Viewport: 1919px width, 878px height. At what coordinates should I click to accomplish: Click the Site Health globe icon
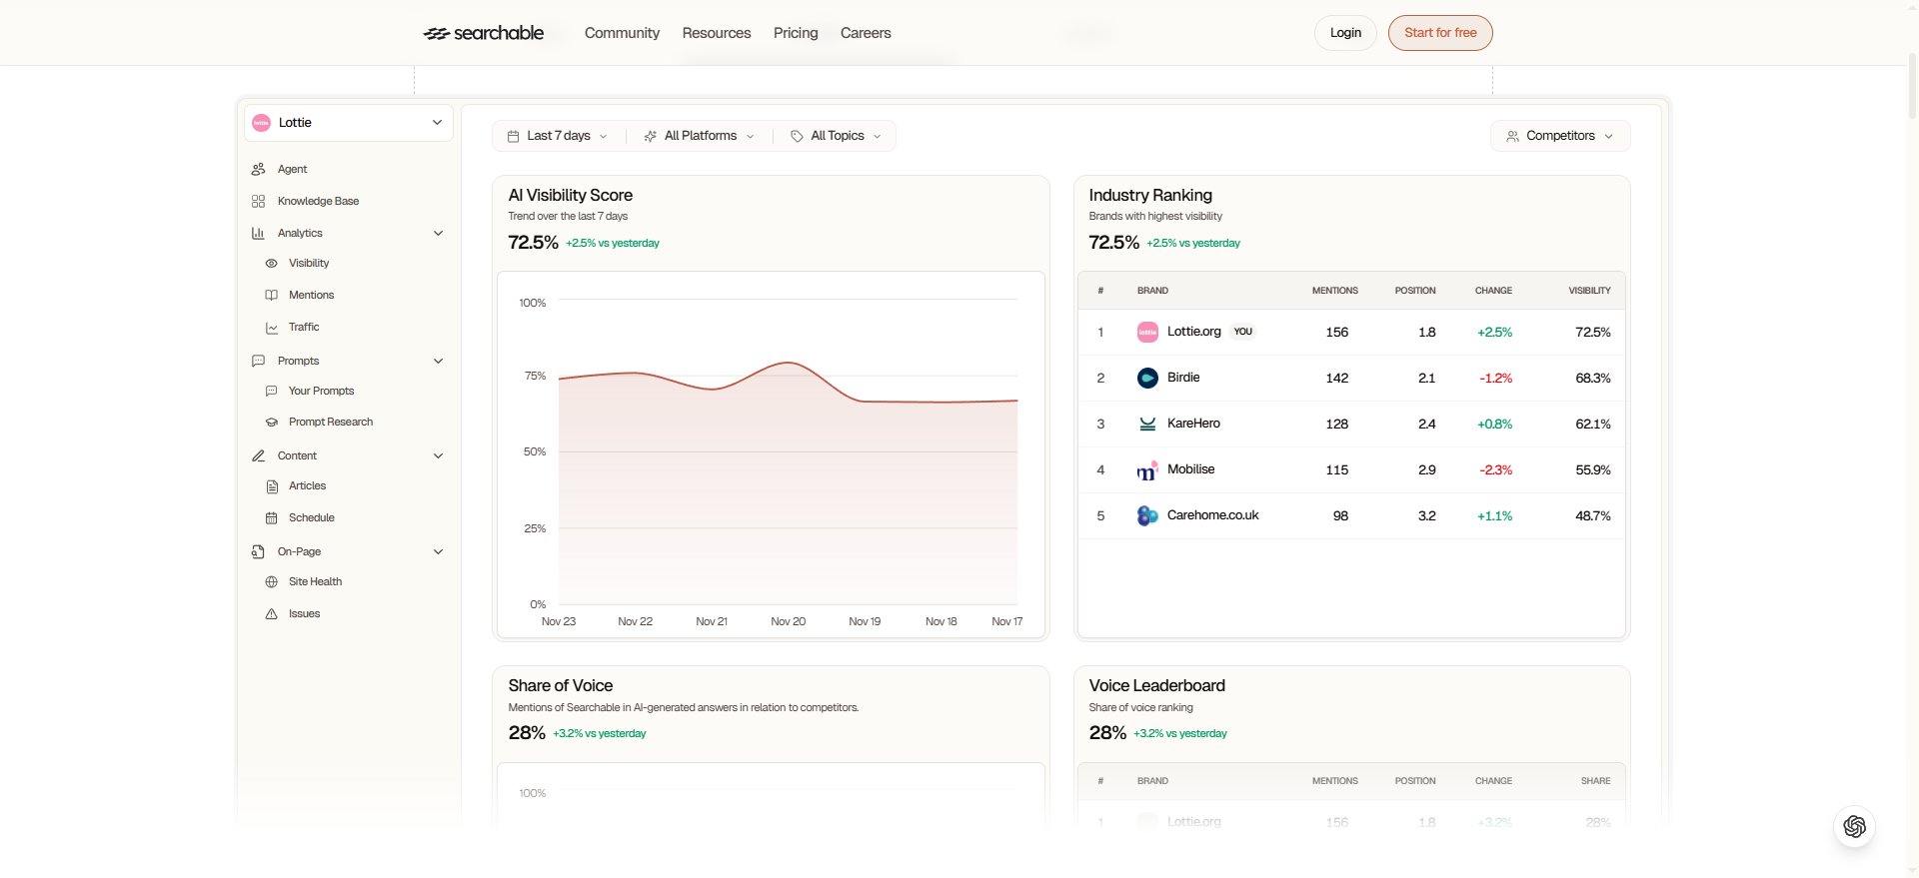click(x=271, y=582)
